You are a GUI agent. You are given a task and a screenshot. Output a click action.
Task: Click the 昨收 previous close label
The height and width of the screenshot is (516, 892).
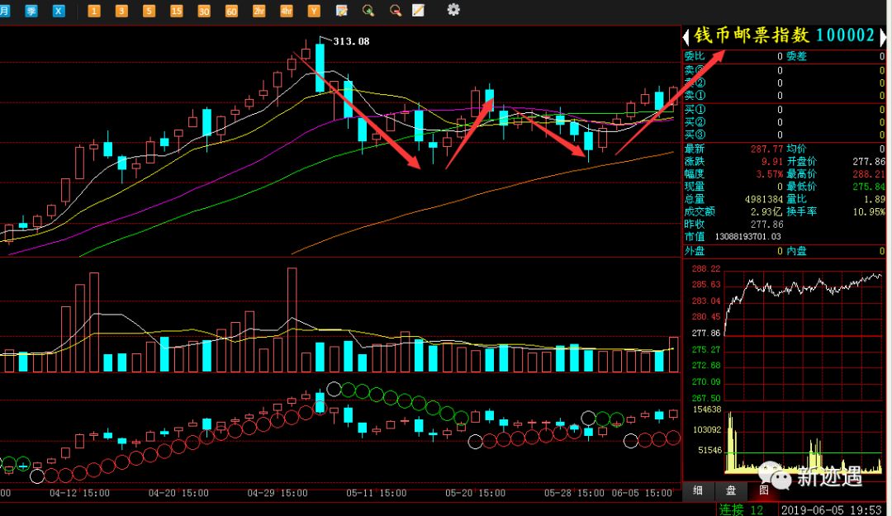[694, 224]
